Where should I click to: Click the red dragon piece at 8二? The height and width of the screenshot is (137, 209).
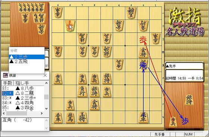(70, 25)
